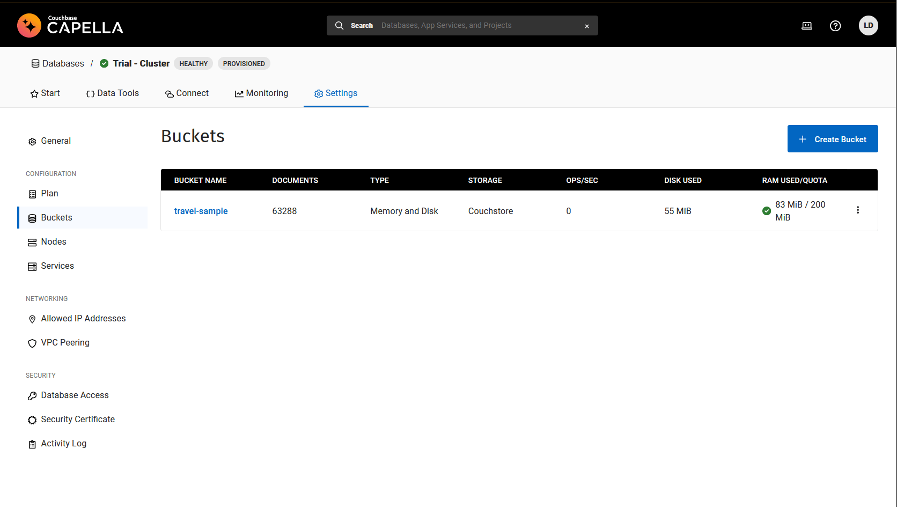Open the Activity Log page
897x507 pixels.
click(x=82, y=444)
